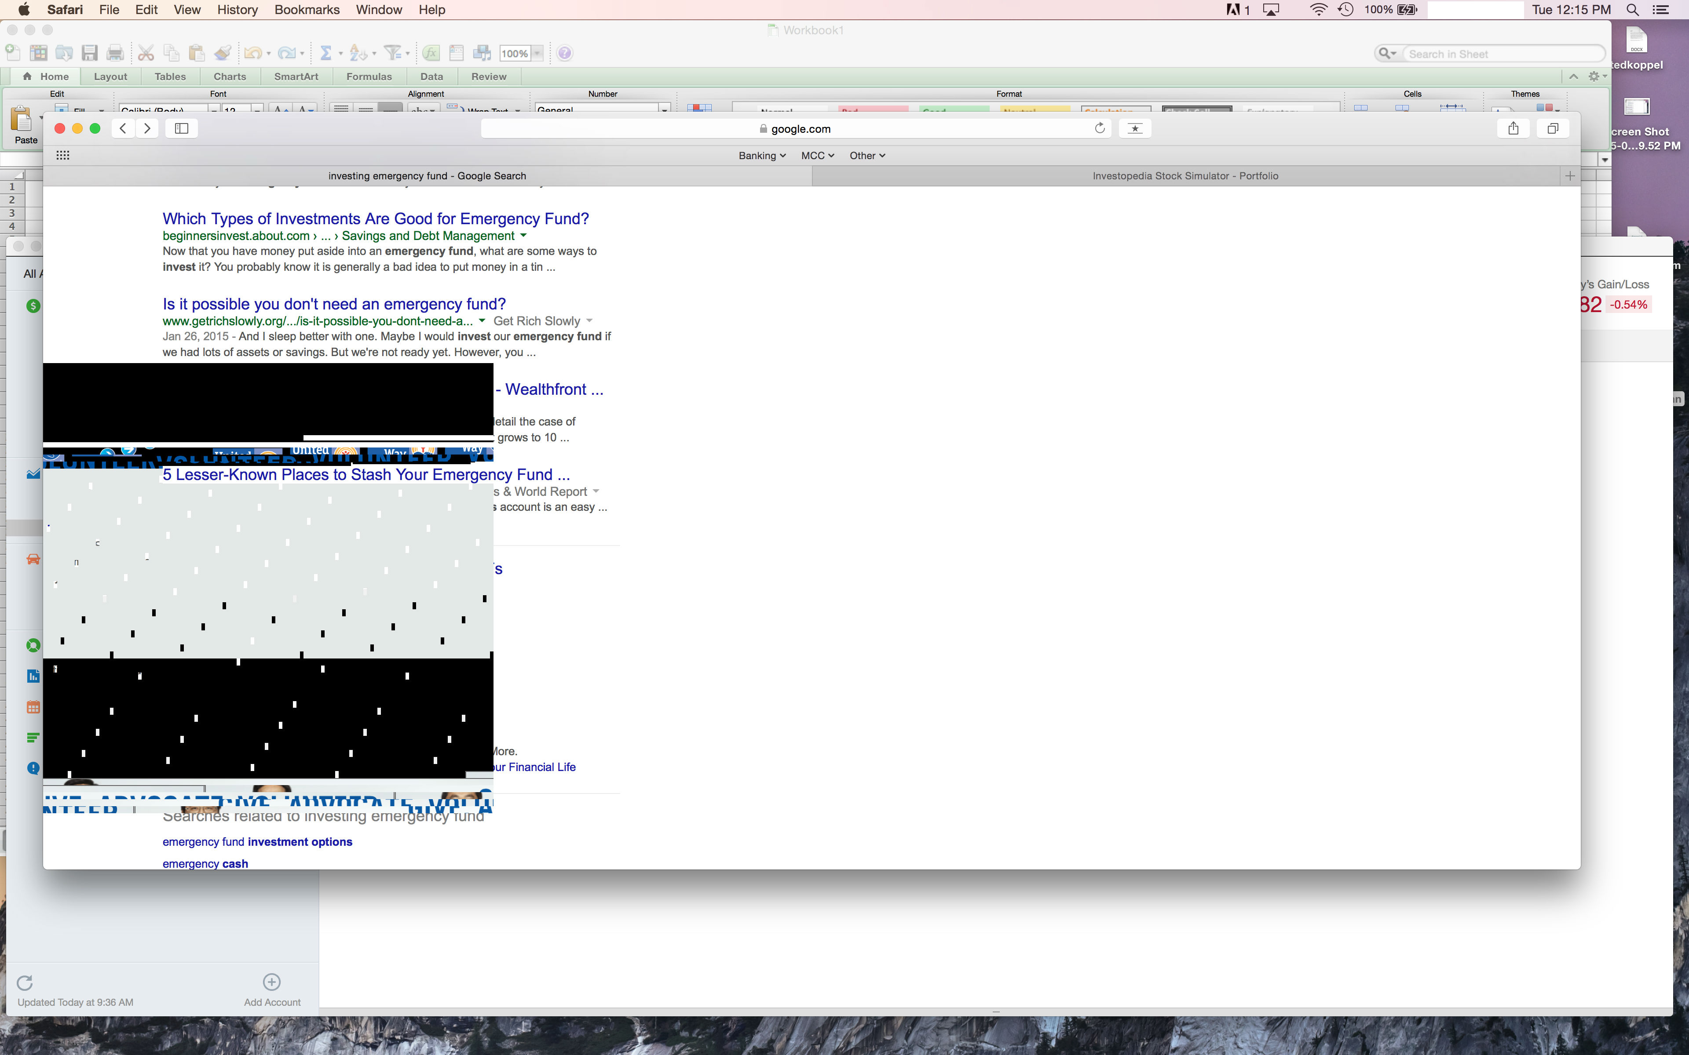Viewport: 1689px width, 1055px height.
Task: Click the Excel Save disk icon
Action: [x=89, y=52]
